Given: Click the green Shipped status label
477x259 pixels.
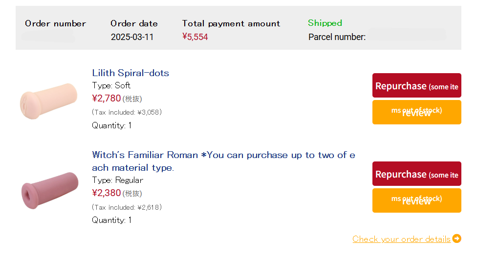Looking at the screenshot, I should pos(325,23).
